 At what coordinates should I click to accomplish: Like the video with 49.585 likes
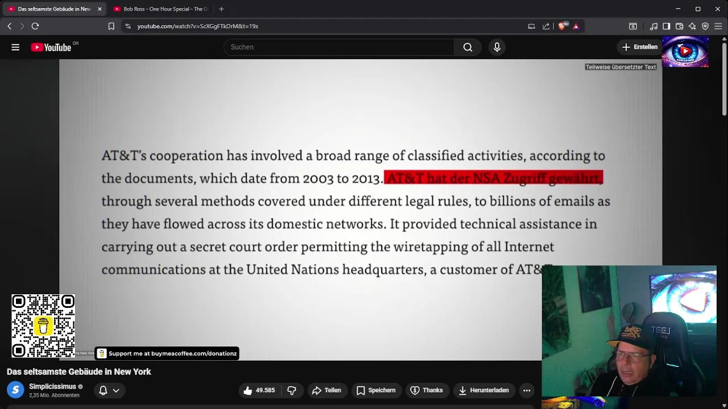tap(259, 390)
